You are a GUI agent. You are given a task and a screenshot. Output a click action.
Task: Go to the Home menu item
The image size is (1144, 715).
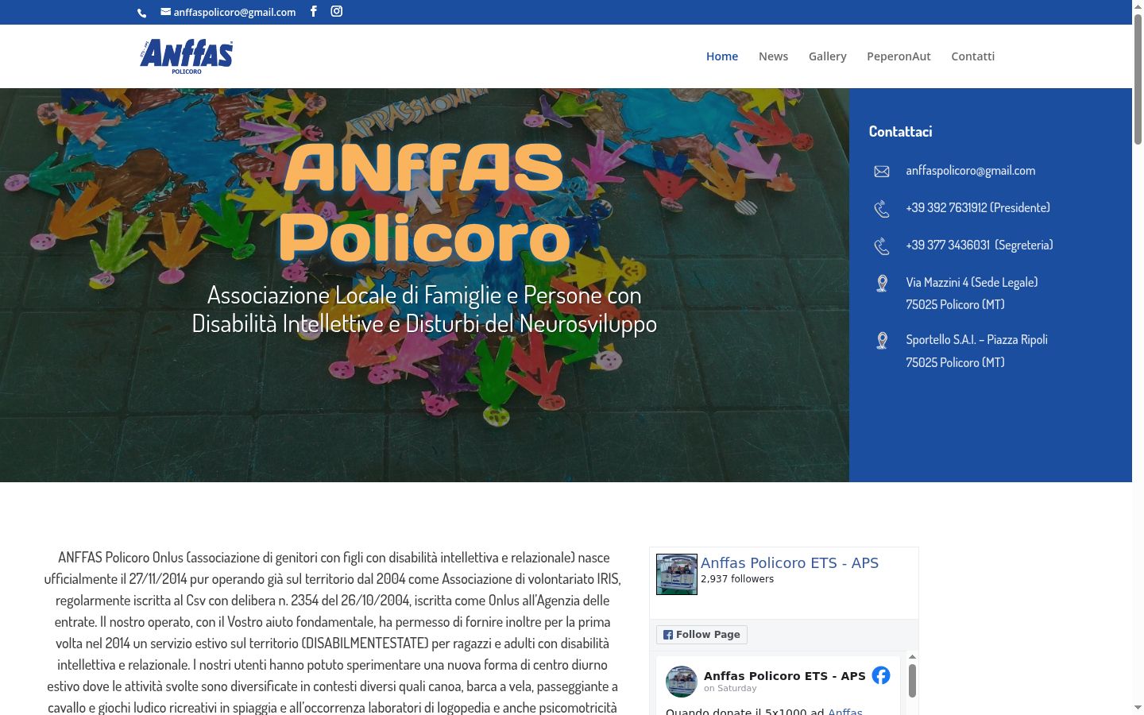pos(722,56)
